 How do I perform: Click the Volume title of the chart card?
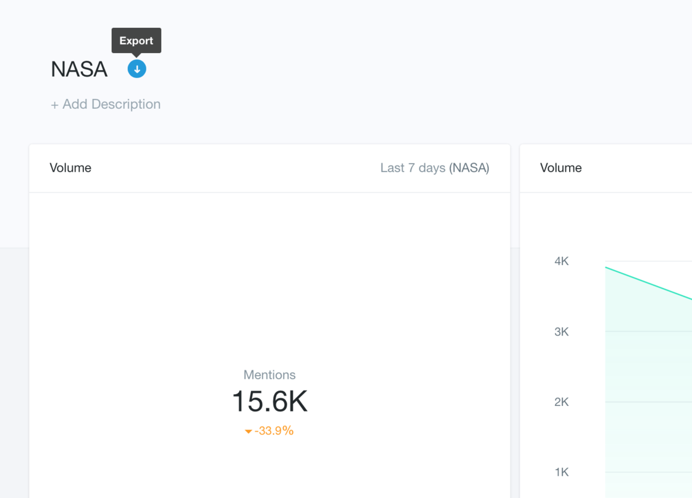point(560,168)
